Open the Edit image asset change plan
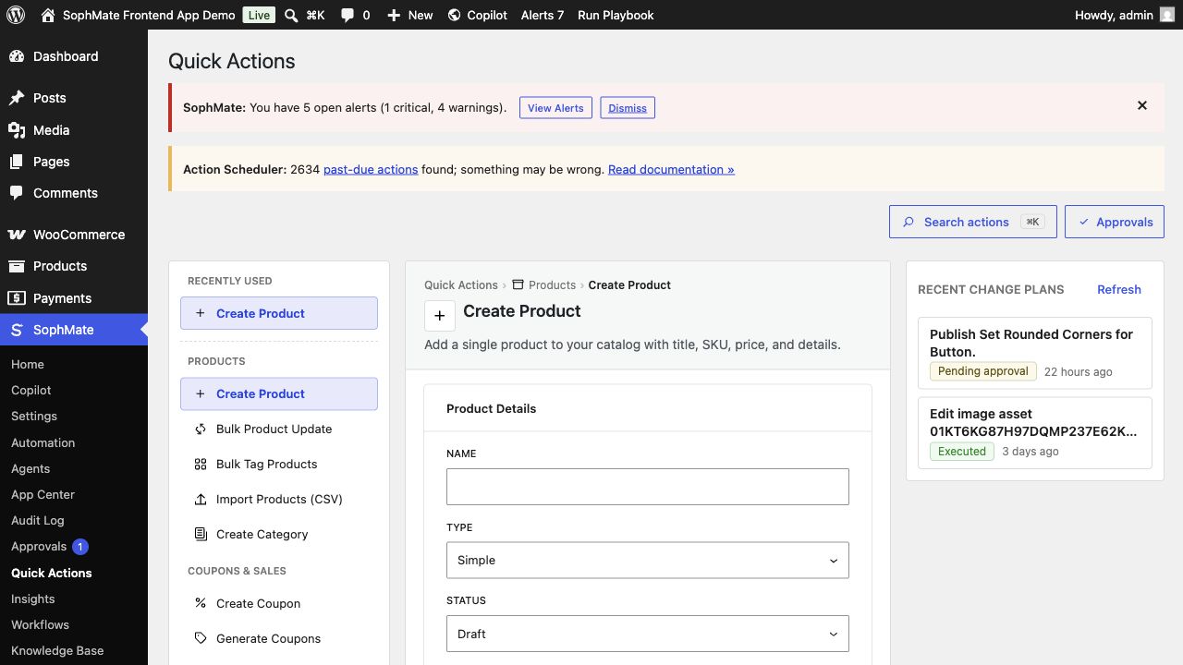Image resolution: width=1183 pixels, height=665 pixels. (1035, 432)
